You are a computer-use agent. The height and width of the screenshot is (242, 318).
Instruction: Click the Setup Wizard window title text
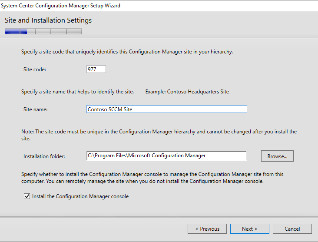[x=60, y=6]
